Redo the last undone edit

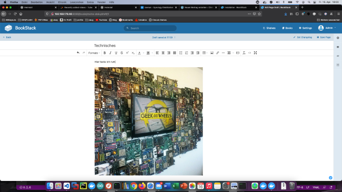click(x=84, y=53)
